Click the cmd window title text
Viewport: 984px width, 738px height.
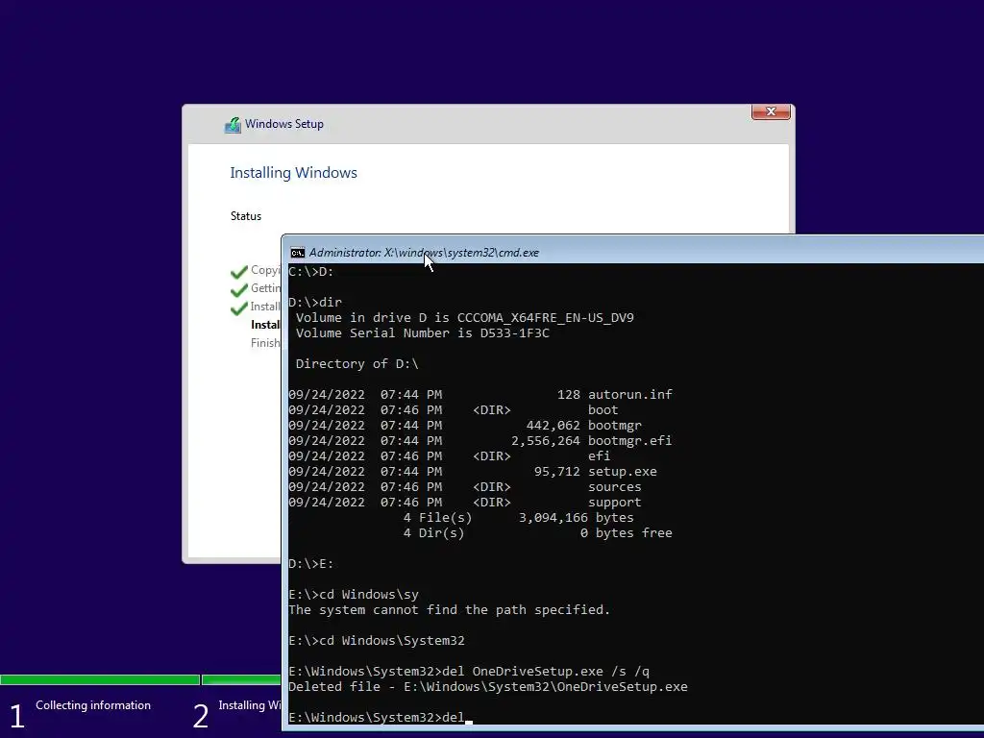pyautogui.click(x=424, y=253)
